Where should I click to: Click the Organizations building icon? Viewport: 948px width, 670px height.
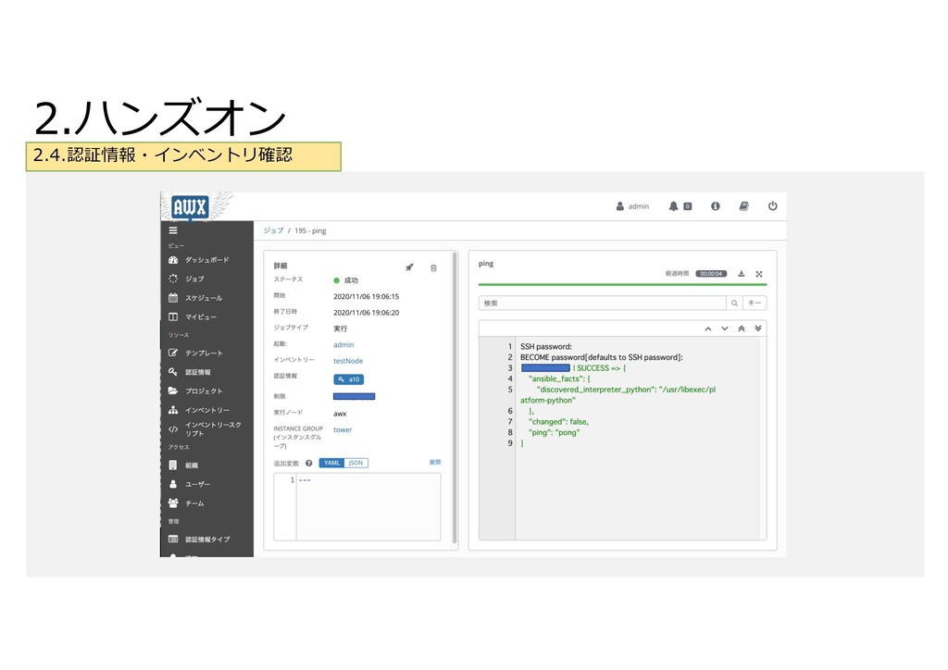coord(173,465)
